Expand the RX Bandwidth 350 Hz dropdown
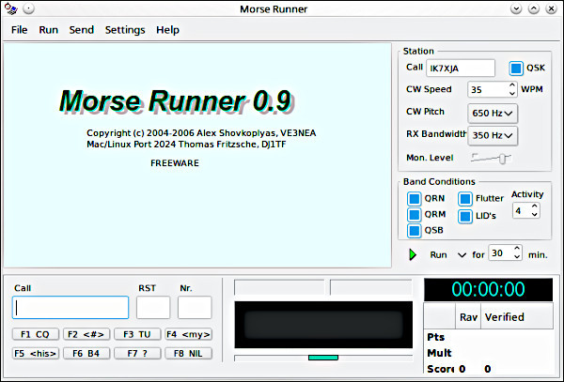 (493, 135)
